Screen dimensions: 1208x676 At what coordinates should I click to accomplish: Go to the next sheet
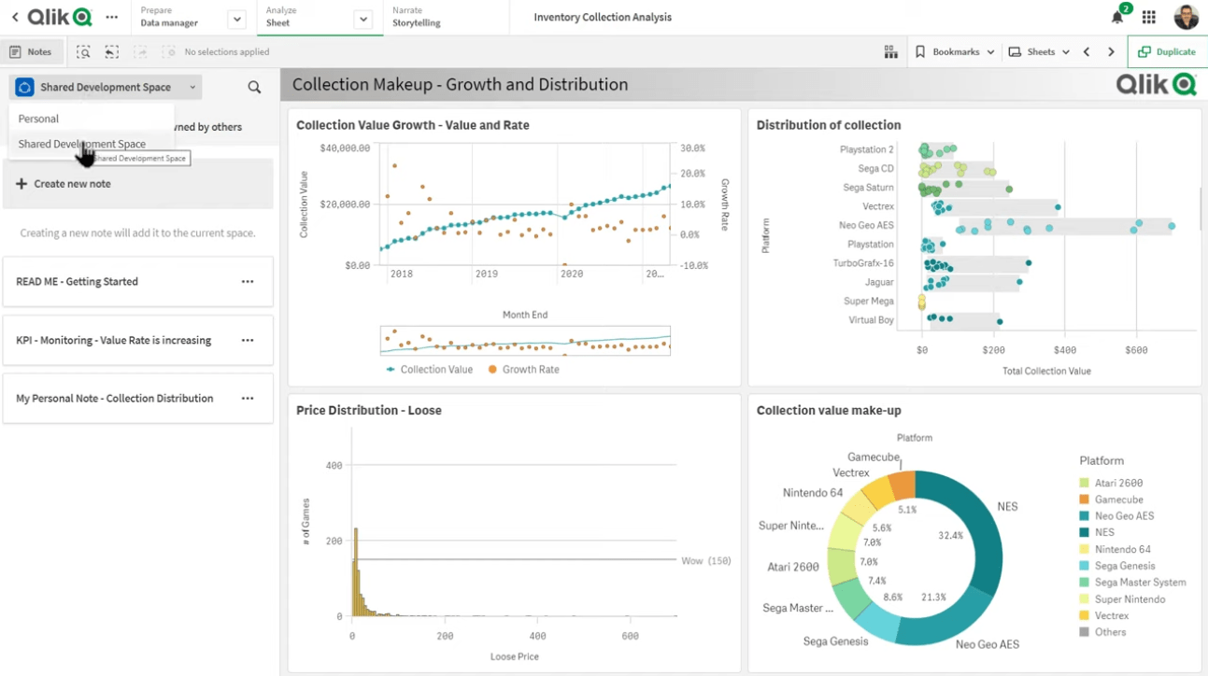1111,52
